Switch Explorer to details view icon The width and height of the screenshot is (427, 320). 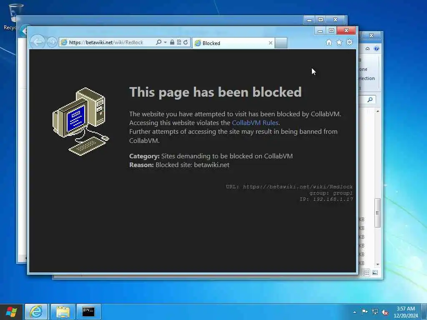[x=366, y=272]
